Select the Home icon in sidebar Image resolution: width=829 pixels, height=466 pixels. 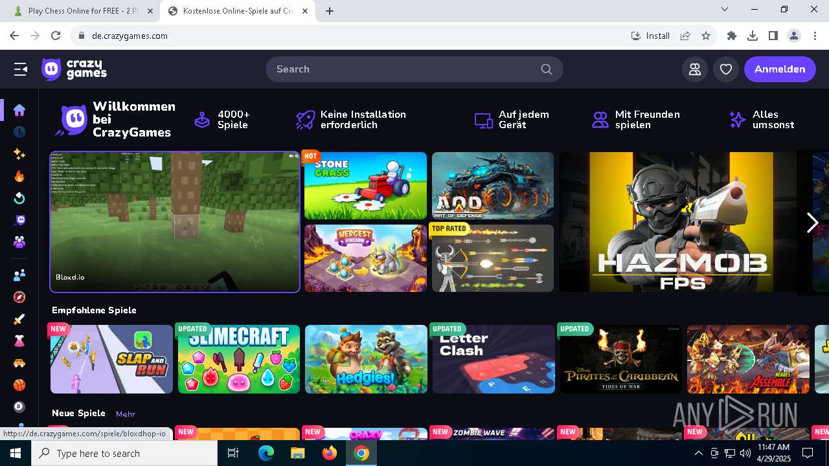pos(19,110)
